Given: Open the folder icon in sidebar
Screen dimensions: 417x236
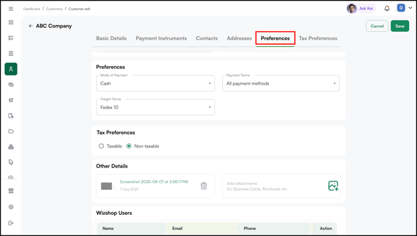Looking at the screenshot, I should pos(11,131).
